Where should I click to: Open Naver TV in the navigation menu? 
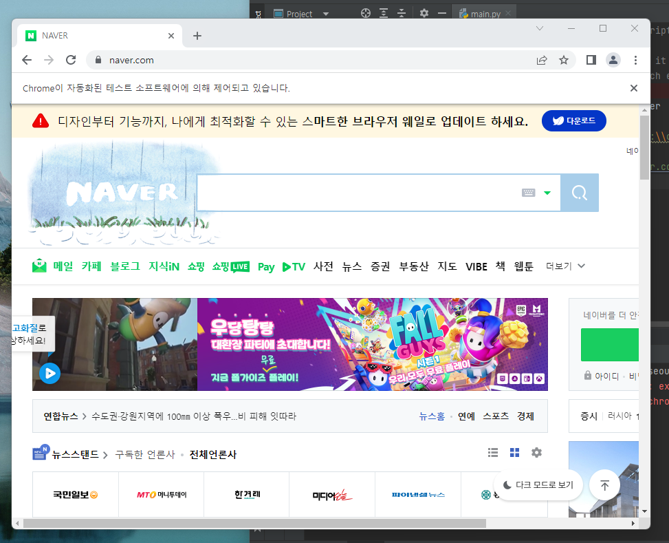(294, 267)
